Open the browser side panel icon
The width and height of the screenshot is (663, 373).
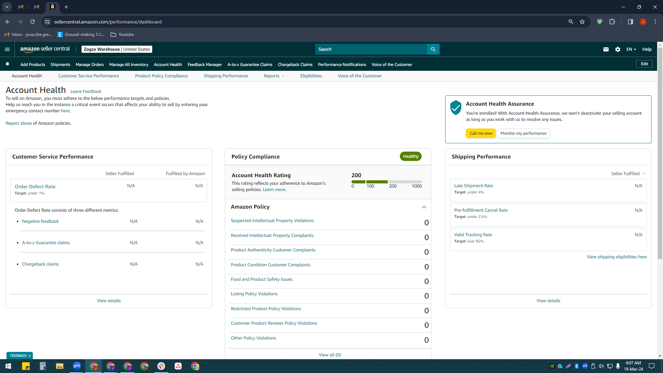coord(630,22)
